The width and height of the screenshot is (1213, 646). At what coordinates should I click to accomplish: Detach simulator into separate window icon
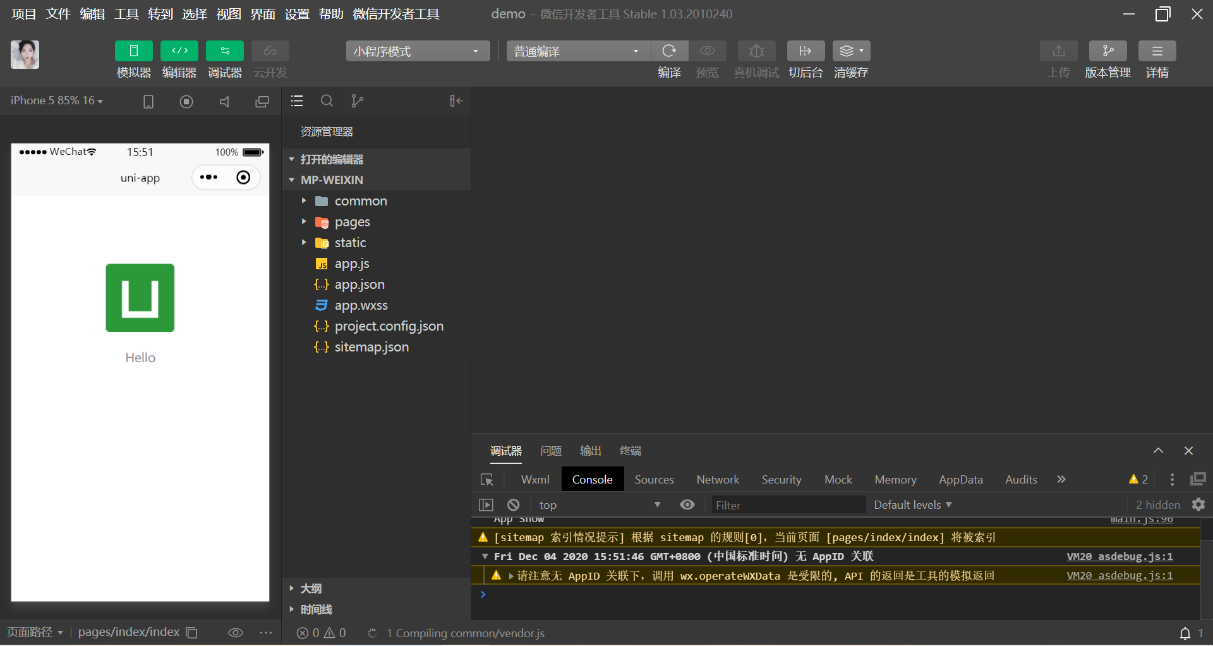[x=262, y=102]
